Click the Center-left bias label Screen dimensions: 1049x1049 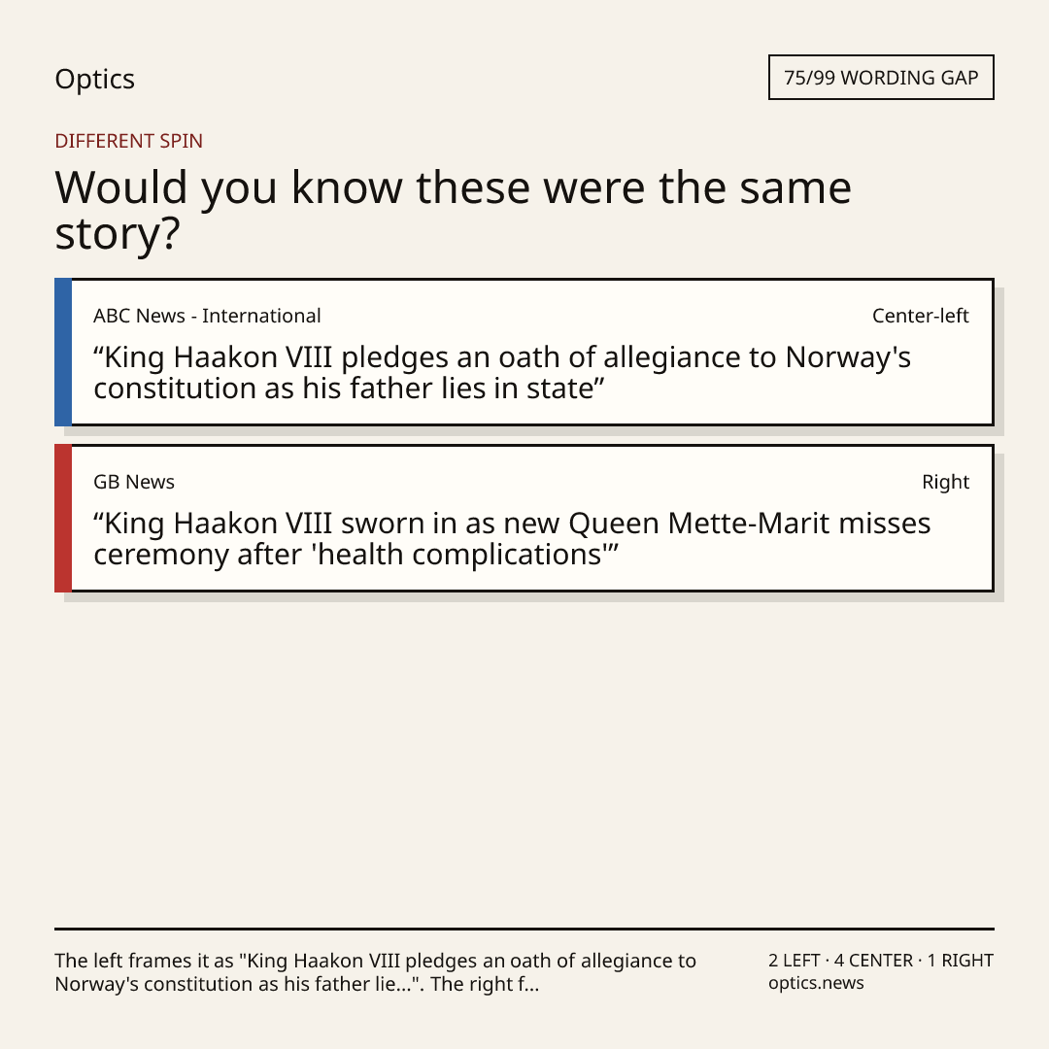tap(920, 316)
